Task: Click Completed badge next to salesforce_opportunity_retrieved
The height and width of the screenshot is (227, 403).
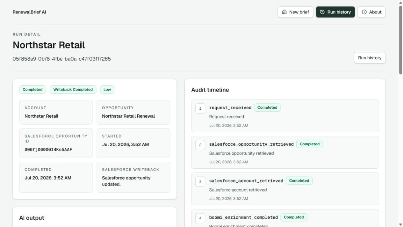Action: tap(310, 144)
